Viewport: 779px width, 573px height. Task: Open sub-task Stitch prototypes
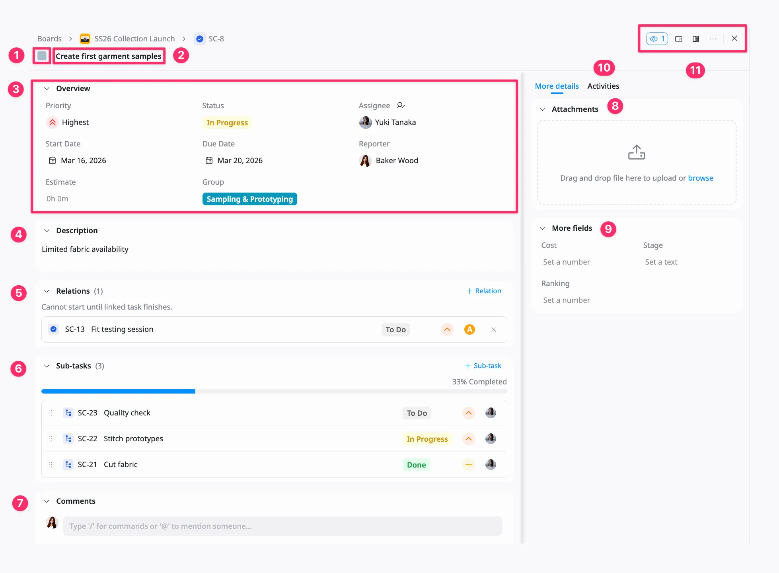point(133,439)
